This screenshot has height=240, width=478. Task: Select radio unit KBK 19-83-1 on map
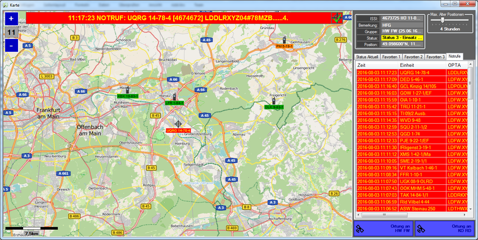[x=128, y=90]
